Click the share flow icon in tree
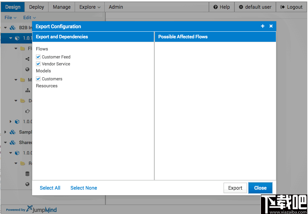Image resolution: width=308 pixels, height=214 pixels. (x=28, y=59)
